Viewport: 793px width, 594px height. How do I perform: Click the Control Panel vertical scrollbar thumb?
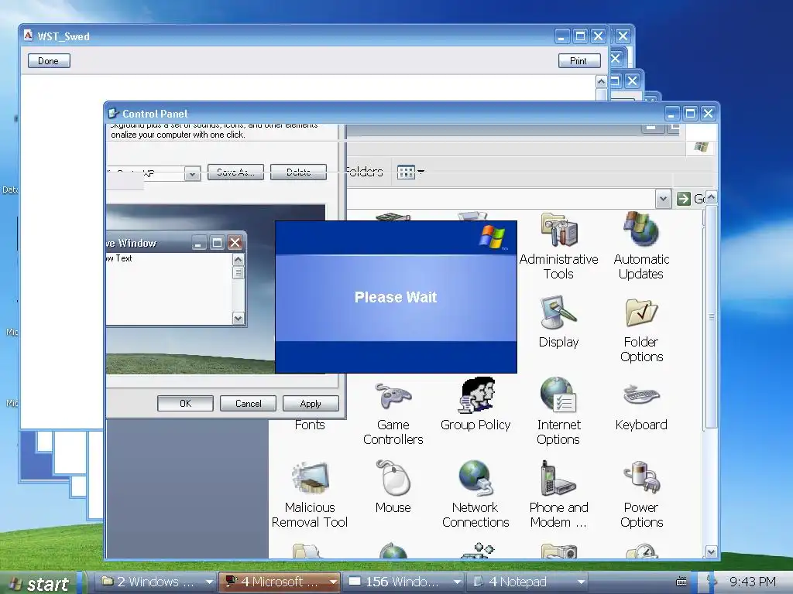tap(711, 316)
